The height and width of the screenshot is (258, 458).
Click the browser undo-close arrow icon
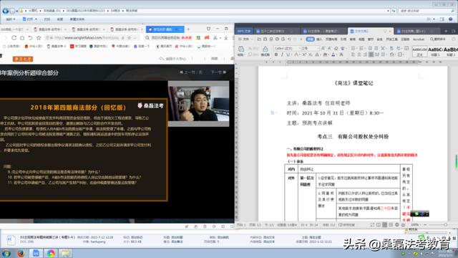click(30, 38)
